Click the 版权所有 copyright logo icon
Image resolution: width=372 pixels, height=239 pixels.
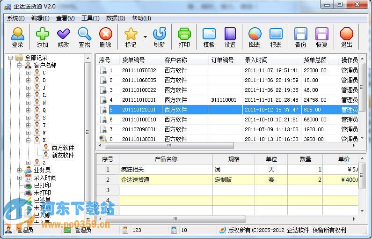pyautogui.click(x=223, y=230)
